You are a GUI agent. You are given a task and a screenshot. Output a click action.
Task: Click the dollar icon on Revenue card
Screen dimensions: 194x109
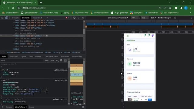tap(129, 64)
